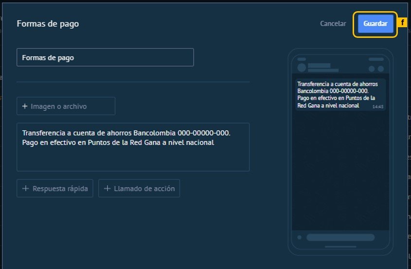411x269 pixels.
Task: Click the contact avatar in phone preview
Action: coord(301,67)
